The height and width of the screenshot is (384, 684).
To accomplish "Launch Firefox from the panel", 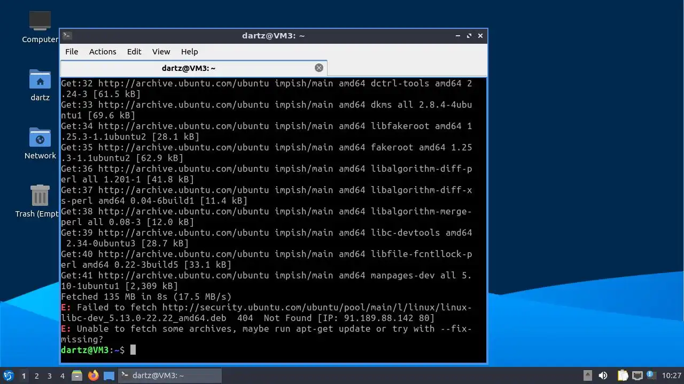I will click(94, 375).
